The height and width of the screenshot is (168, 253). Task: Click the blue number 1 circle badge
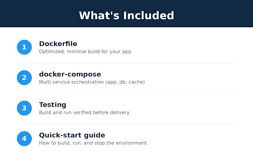24,47
